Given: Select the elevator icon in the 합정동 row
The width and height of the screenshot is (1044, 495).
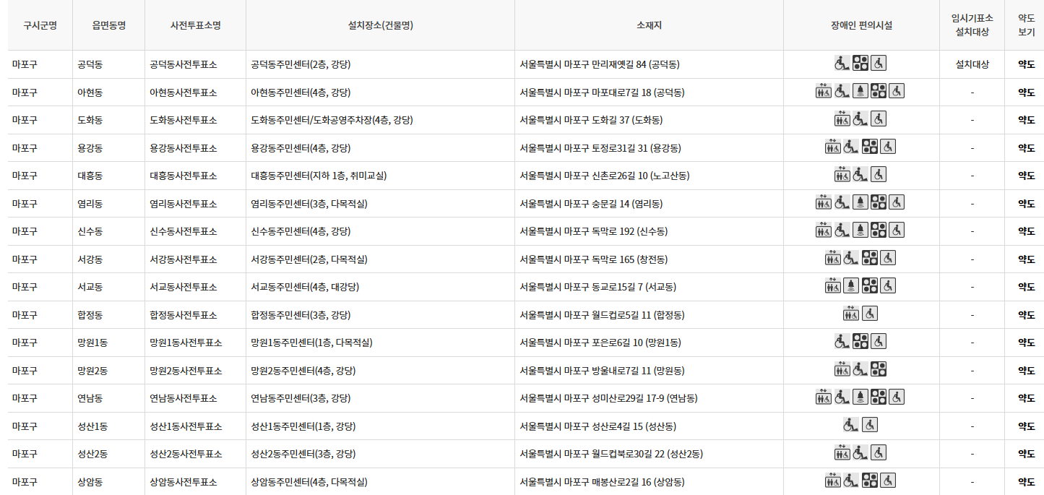Looking at the screenshot, I should tap(850, 313).
